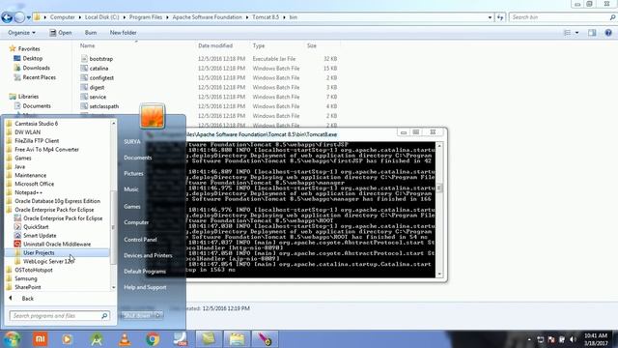The height and width of the screenshot is (348, 618).
Task: Open the Mi app on taskbar
Action: pyautogui.click(x=40, y=339)
